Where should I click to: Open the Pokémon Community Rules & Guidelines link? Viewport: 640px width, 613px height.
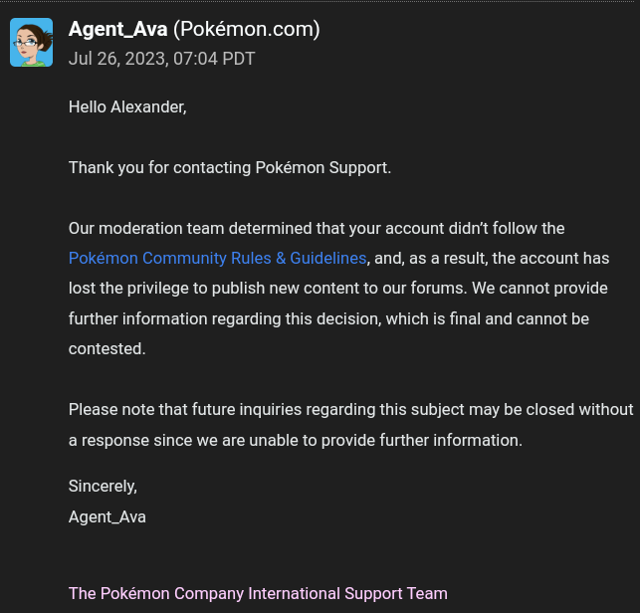coord(217,259)
